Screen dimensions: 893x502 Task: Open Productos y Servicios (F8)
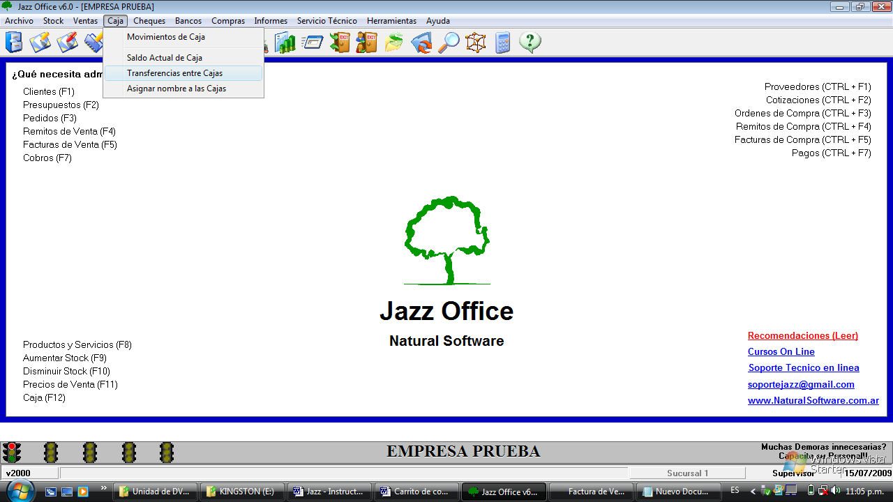coord(77,344)
